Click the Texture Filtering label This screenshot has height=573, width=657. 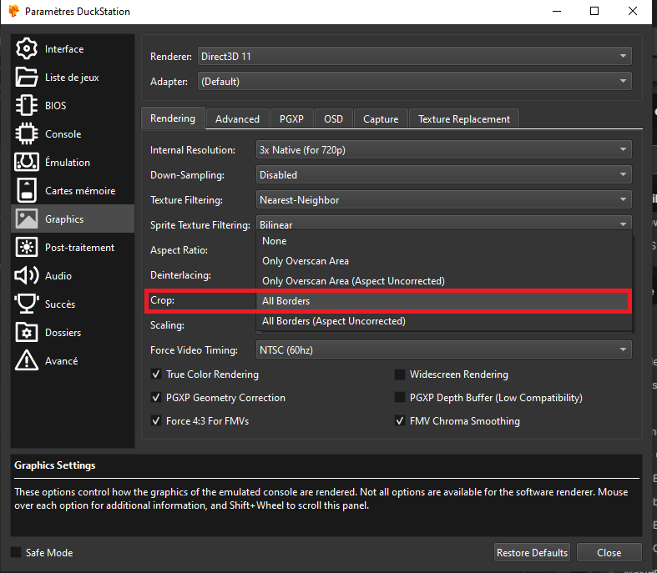pyautogui.click(x=186, y=200)
